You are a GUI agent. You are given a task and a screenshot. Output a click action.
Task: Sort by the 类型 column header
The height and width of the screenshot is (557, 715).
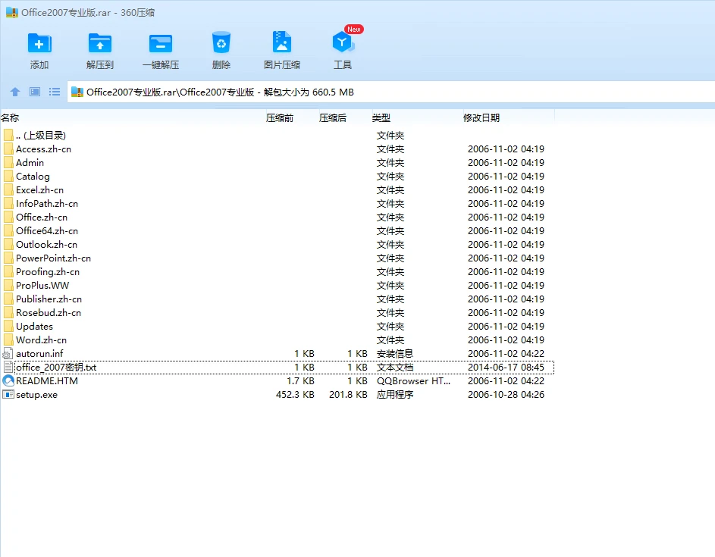pos(381,118)
